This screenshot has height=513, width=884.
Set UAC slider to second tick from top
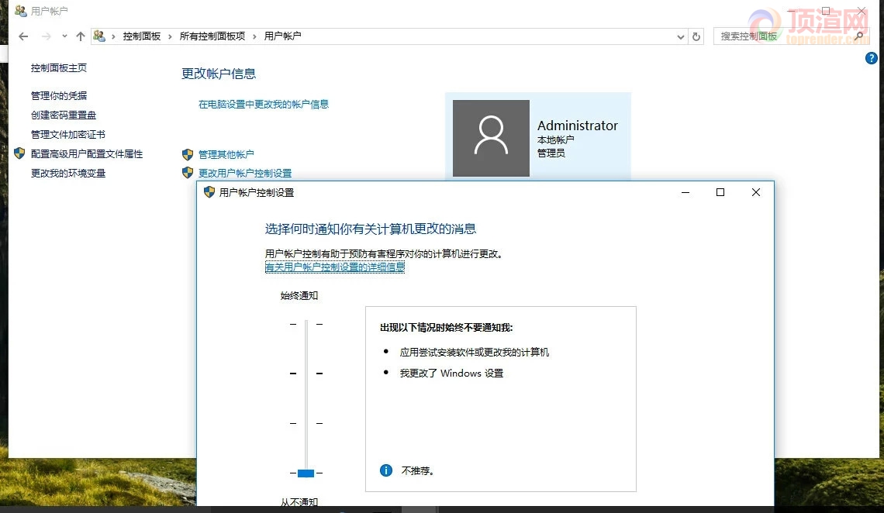306,374
